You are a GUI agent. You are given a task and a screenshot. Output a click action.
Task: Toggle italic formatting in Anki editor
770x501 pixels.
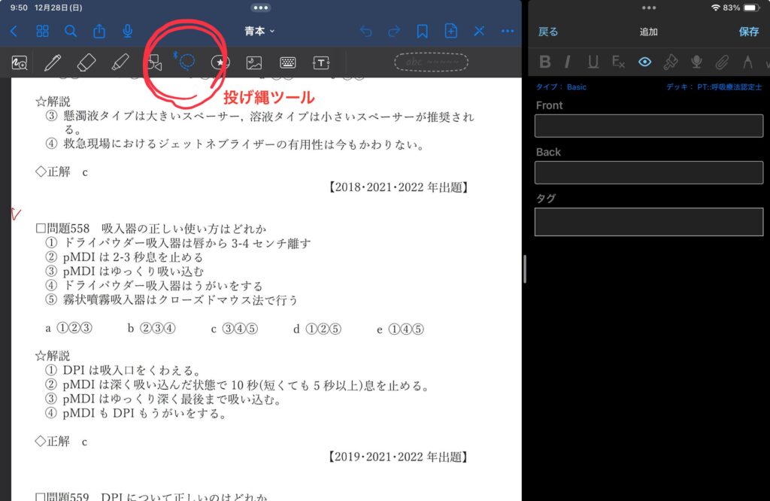point(568,62)
